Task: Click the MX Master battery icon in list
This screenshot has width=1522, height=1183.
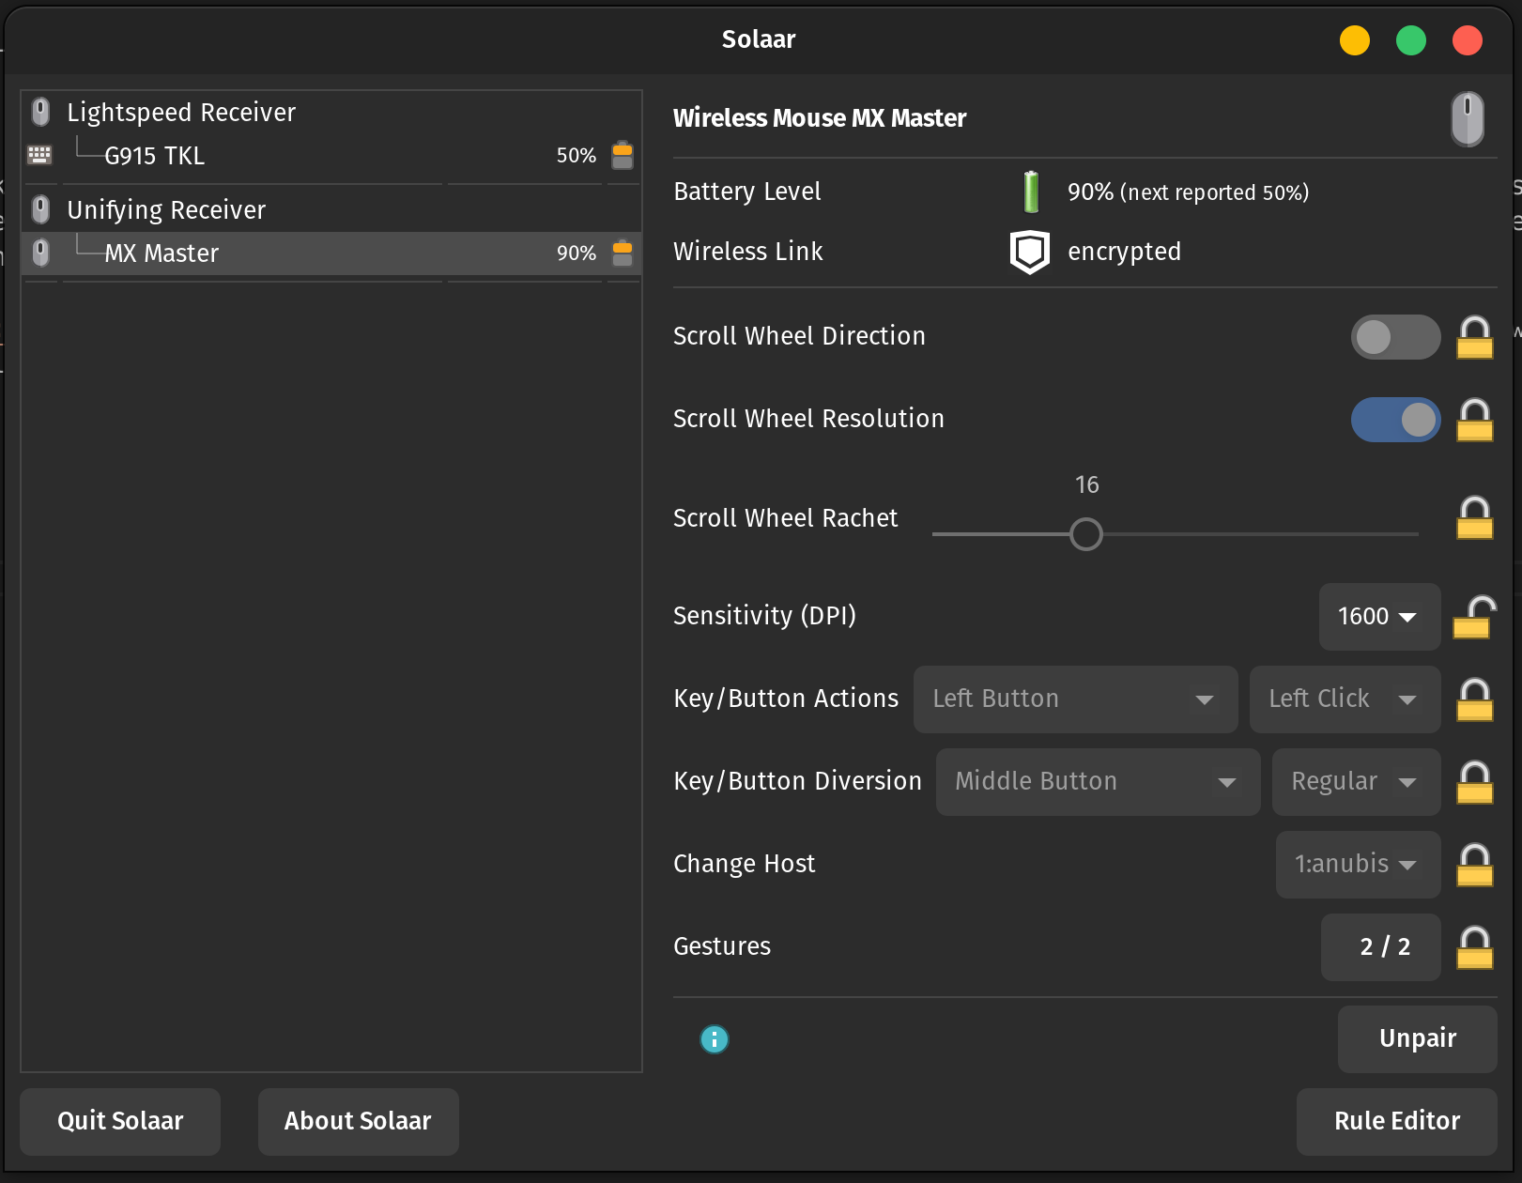Action: point(623,253)
